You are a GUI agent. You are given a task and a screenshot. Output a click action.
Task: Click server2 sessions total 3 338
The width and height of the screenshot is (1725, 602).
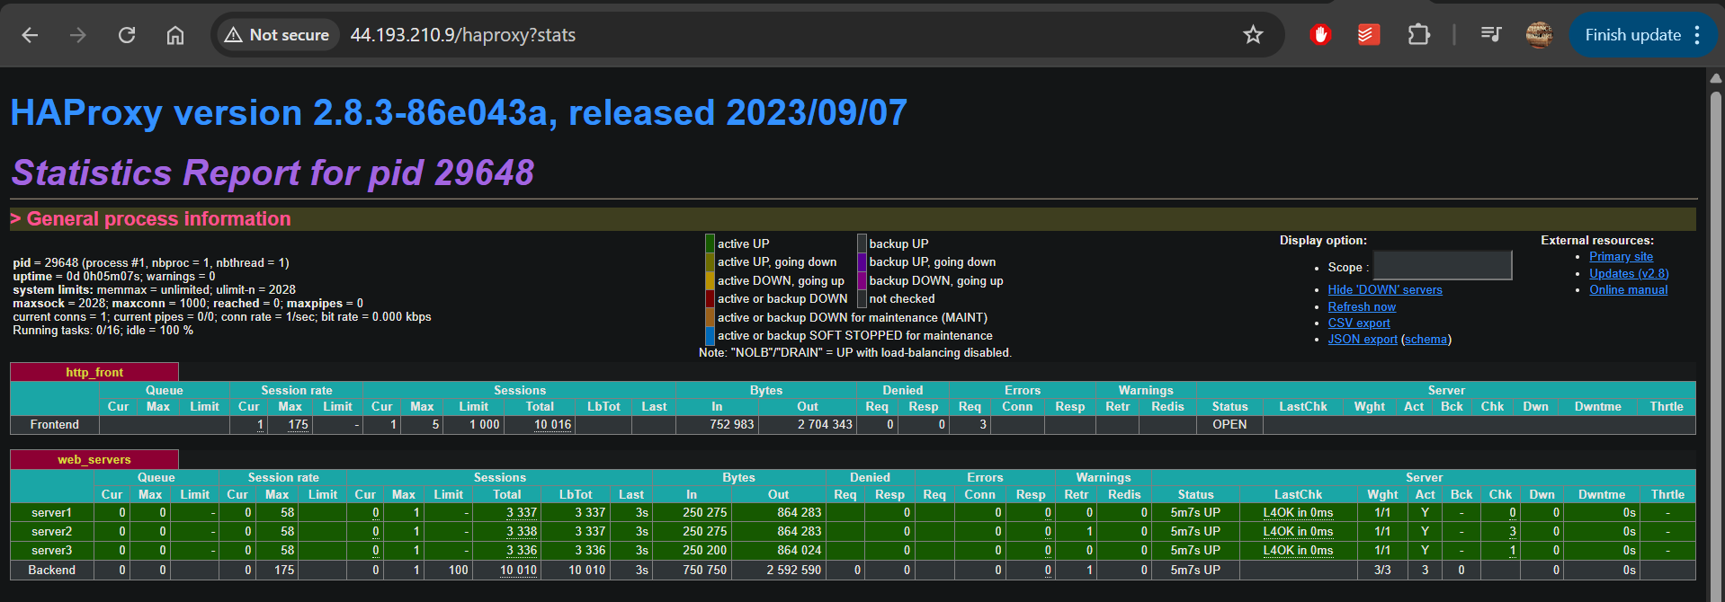(521, 531)
